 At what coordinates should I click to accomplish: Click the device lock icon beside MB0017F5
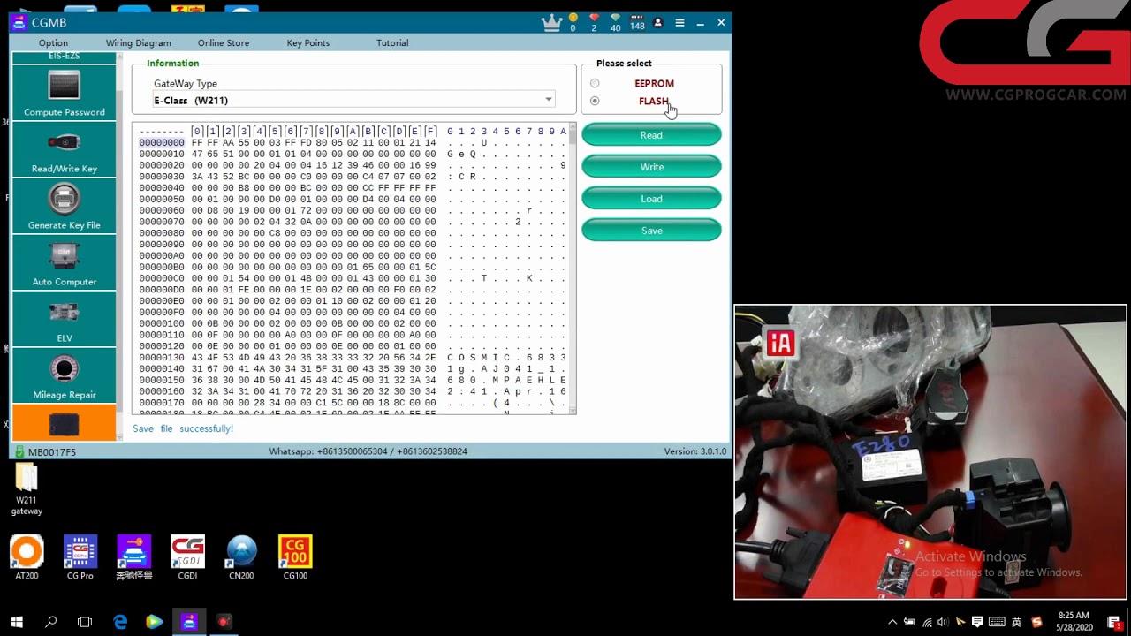(x=19, y=452)
